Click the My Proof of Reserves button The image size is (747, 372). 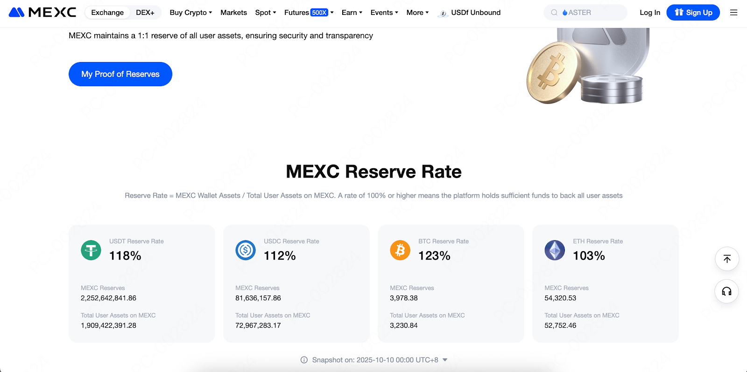pos(120,74)
